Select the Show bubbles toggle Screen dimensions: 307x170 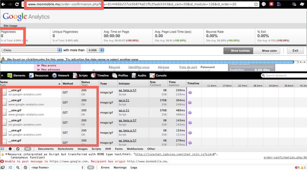(x=238, y=51)
